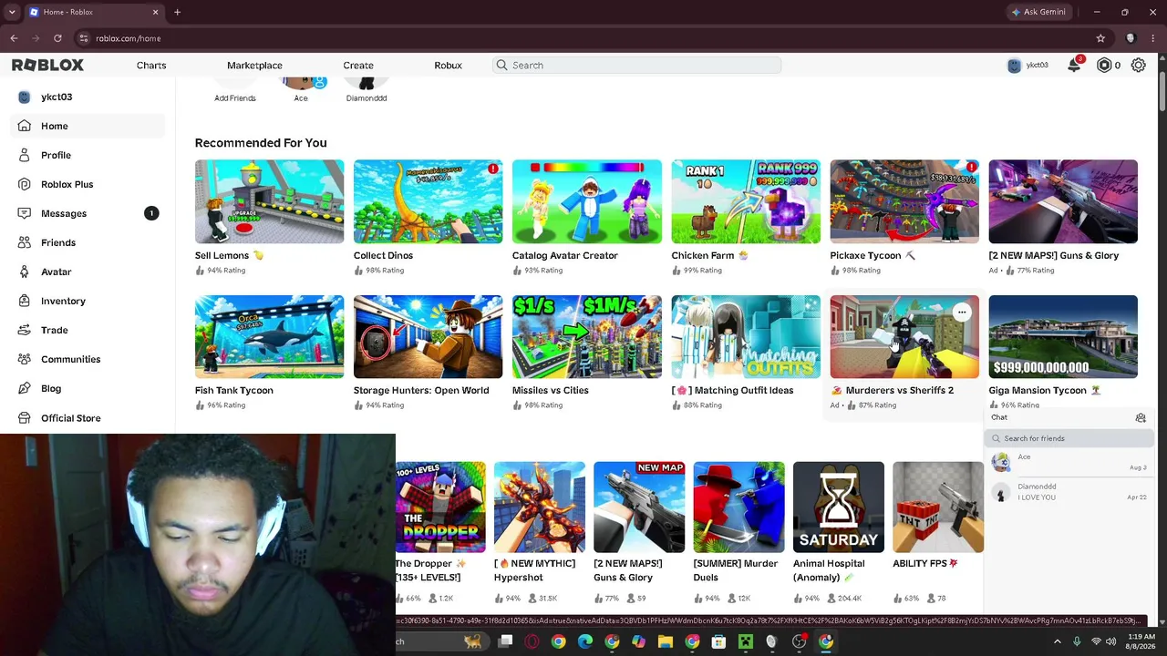1167x656 pixels.
Task: Open Trade from the sidebar
Action: coord(88,330)
